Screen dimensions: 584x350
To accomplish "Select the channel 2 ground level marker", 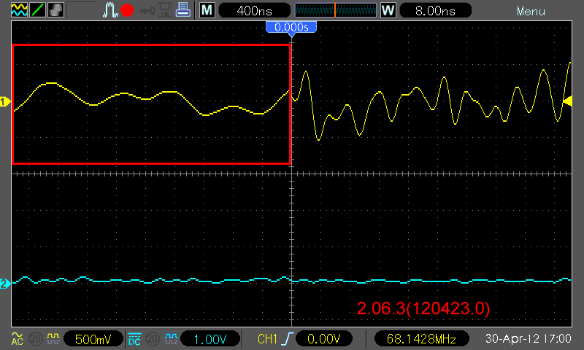I will [x=5, y=284].
